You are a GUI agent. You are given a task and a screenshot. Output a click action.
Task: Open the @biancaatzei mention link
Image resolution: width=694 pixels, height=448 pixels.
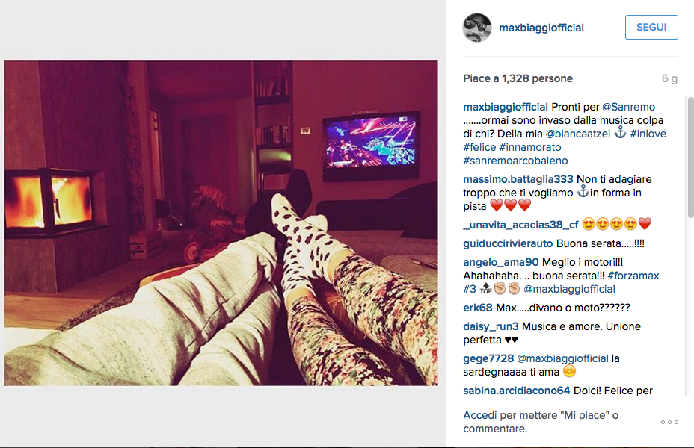point(577,134)
